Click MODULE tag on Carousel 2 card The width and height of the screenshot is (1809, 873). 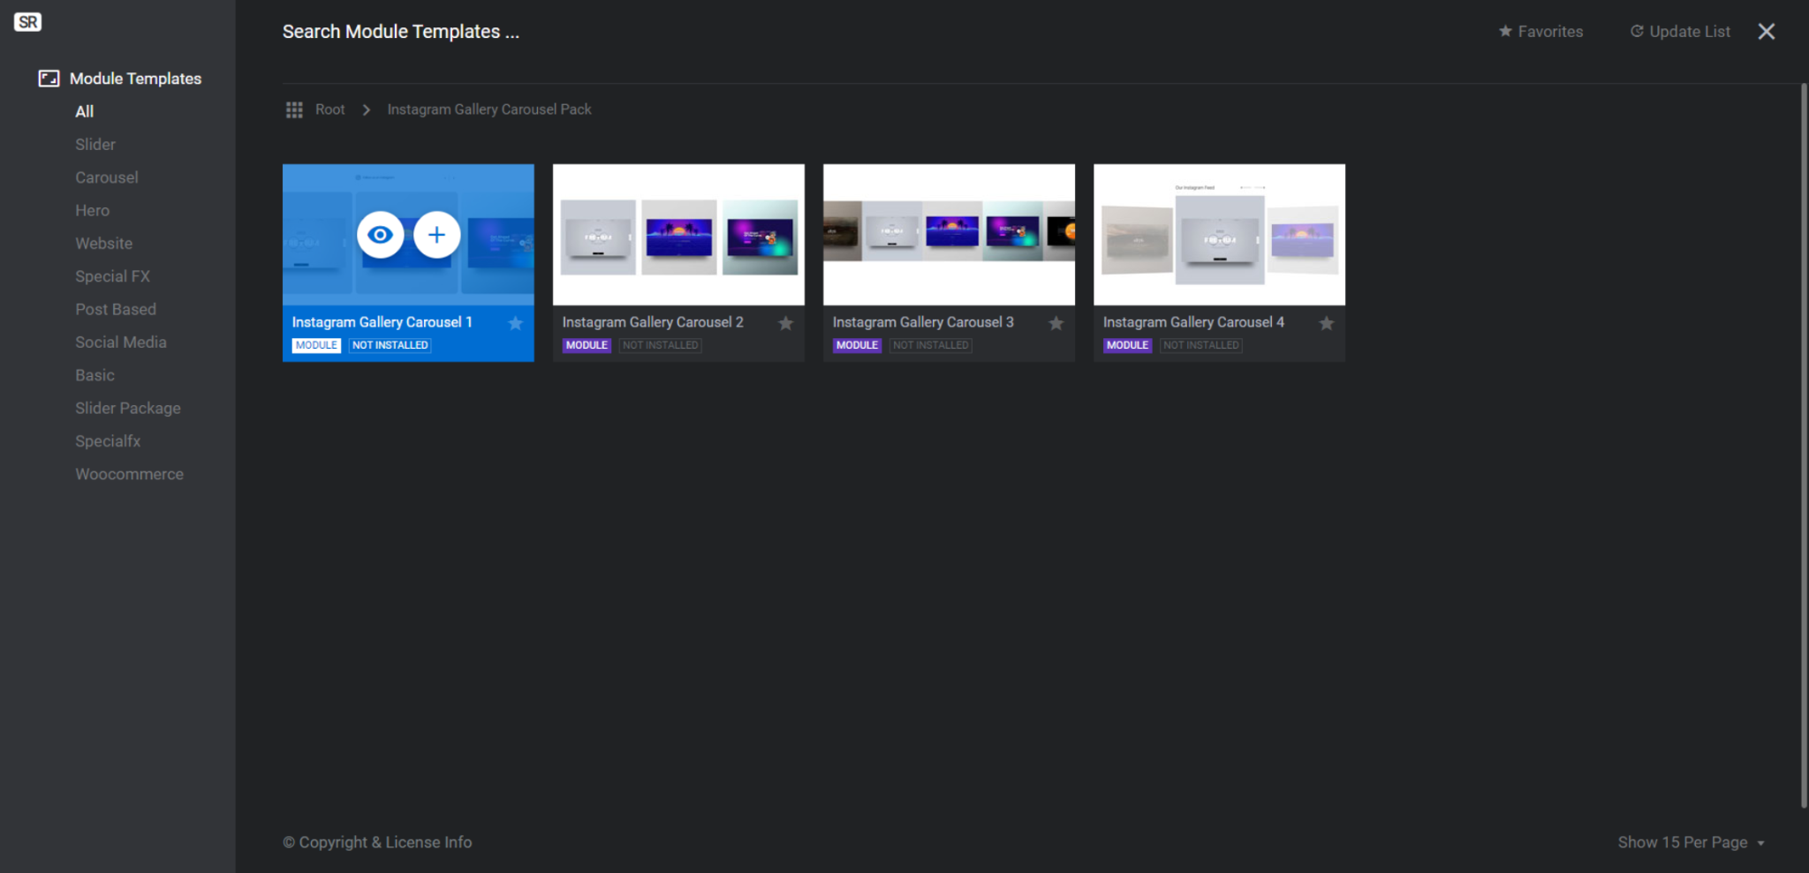[x=587, y=345]
